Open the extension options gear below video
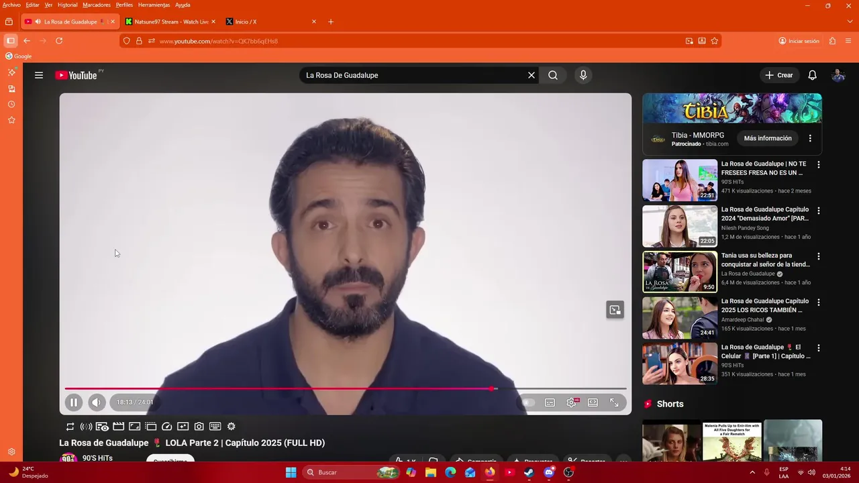Viewport: 859px width, 483px height. pos(232,427)
